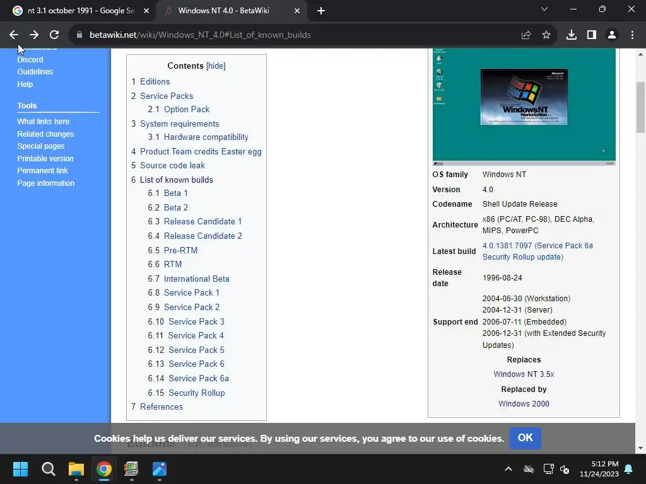Open Hardware compatibility subsection
Screen dimensions: 646x484
pos(206,137)
